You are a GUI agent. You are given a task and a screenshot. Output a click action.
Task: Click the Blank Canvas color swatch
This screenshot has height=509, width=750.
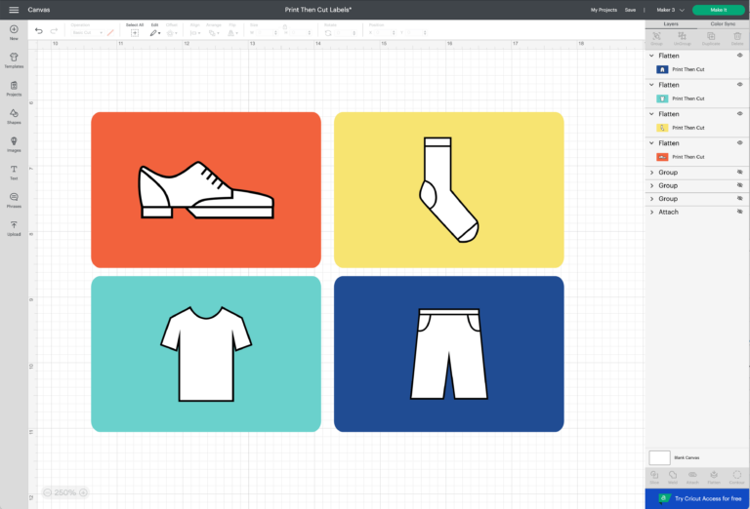(660, 457)
